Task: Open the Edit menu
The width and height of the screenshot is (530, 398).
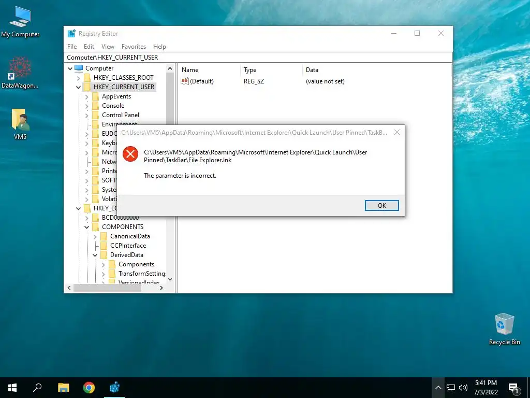Action: tap(89, 46)
